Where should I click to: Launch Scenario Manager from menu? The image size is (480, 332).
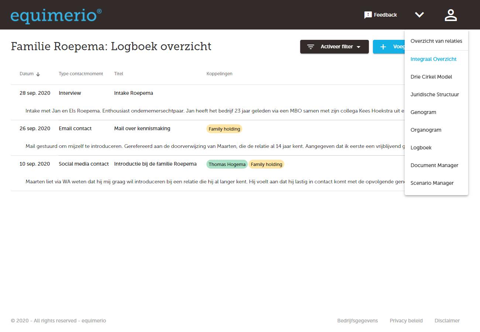[x=432, y=183]
